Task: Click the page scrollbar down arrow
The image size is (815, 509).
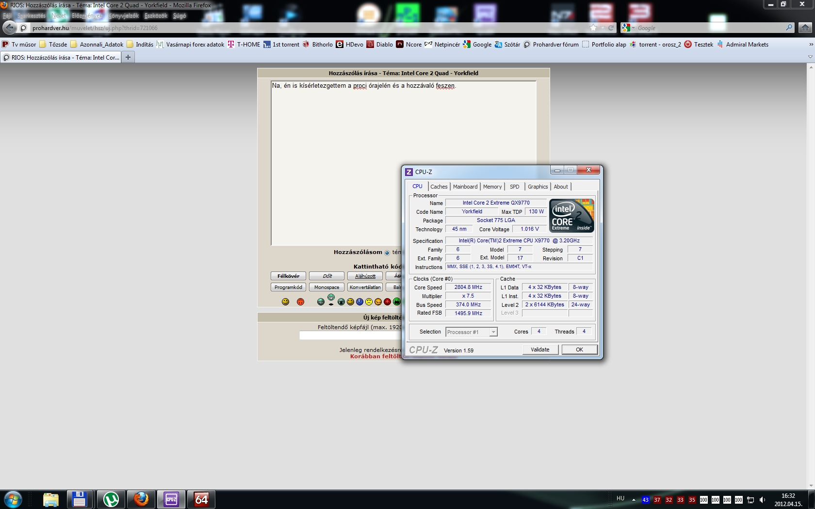Action: pos(811,485)
